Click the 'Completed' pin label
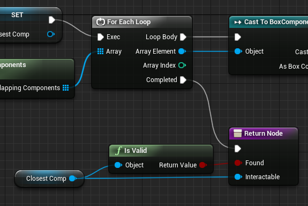Screen dimensions: 308x206 point(162,80)
